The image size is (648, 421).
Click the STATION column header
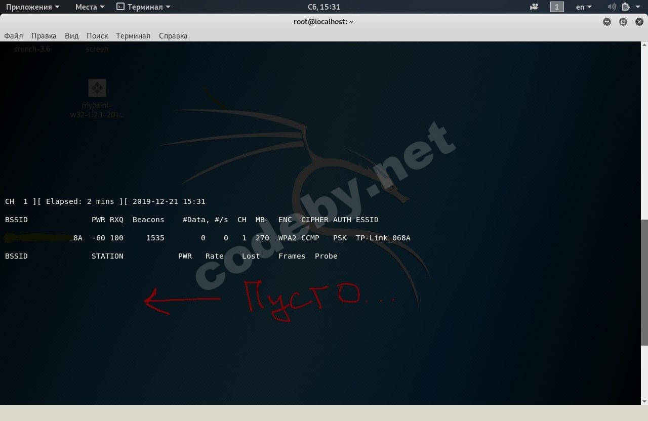pos(107,256)
